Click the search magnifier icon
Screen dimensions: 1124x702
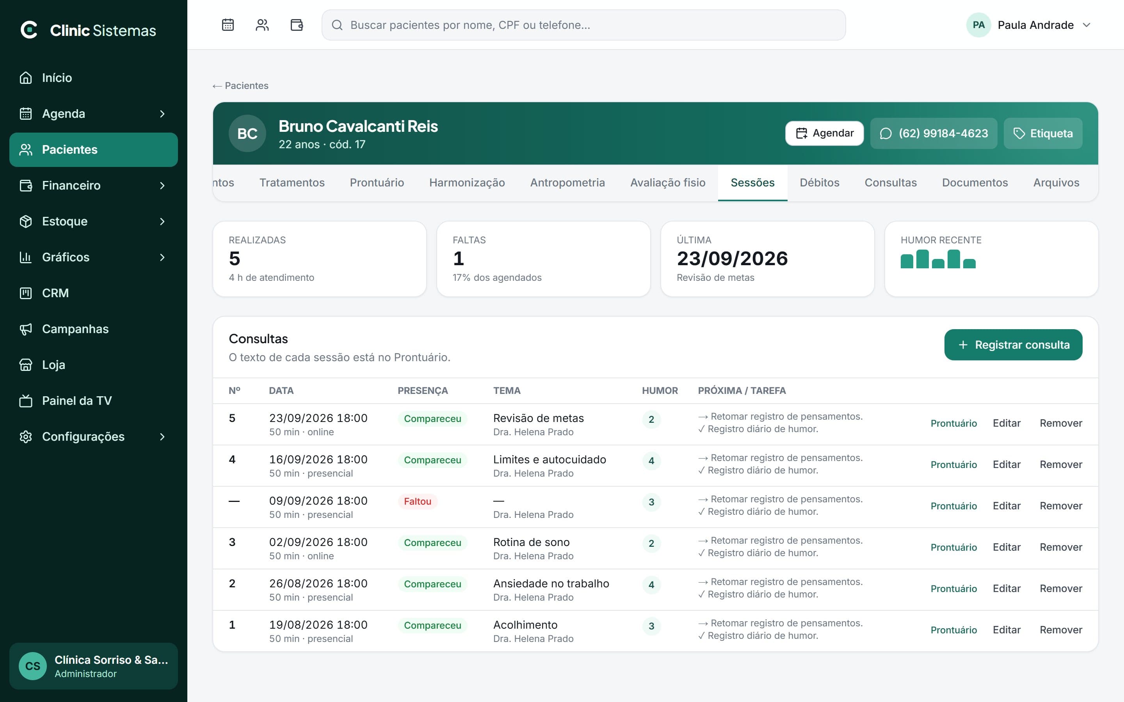click(337, 25)
